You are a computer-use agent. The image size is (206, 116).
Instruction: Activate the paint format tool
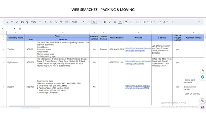click(x=27, y=22)
